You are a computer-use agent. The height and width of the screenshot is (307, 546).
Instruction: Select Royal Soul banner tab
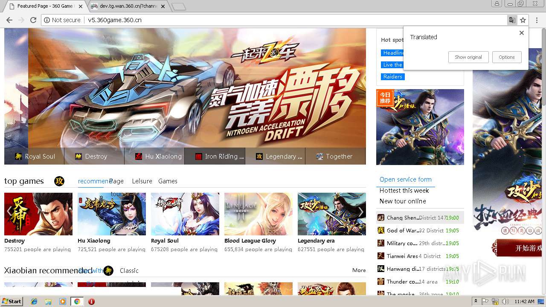click(x=34, y=156)
